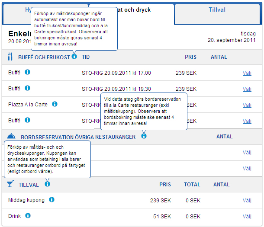264x227 pixels.
Task: Click the fork and knife section icon
Action: click(x=10, y=57)
